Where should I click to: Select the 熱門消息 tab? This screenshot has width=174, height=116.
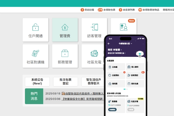tap(34, 96)
